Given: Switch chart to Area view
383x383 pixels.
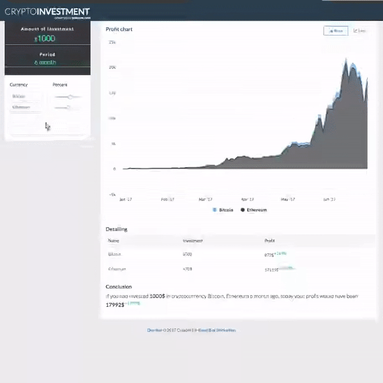Looking at the screenshot, I should pyautogui.click(x=336, y=31).
